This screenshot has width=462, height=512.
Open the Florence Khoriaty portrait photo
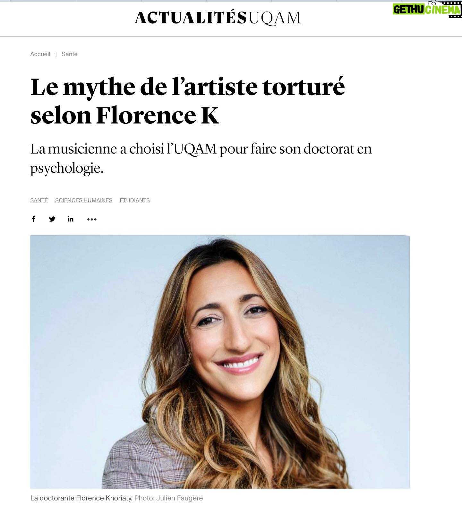coord(220,362)
